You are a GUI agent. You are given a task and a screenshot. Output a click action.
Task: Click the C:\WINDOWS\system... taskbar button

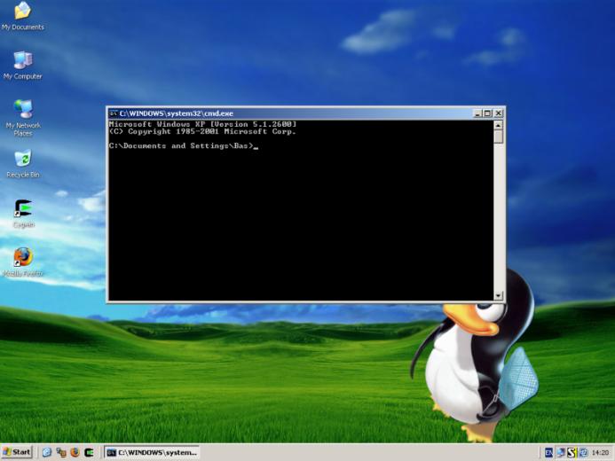pos(152,452)
